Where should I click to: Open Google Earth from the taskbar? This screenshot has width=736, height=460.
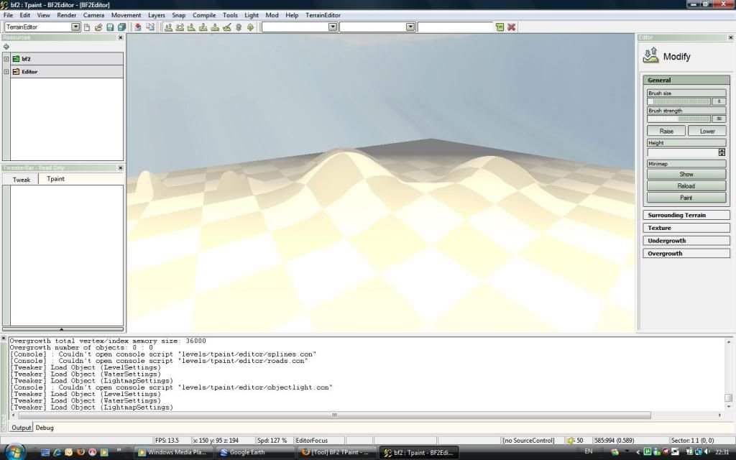(257, 453)
